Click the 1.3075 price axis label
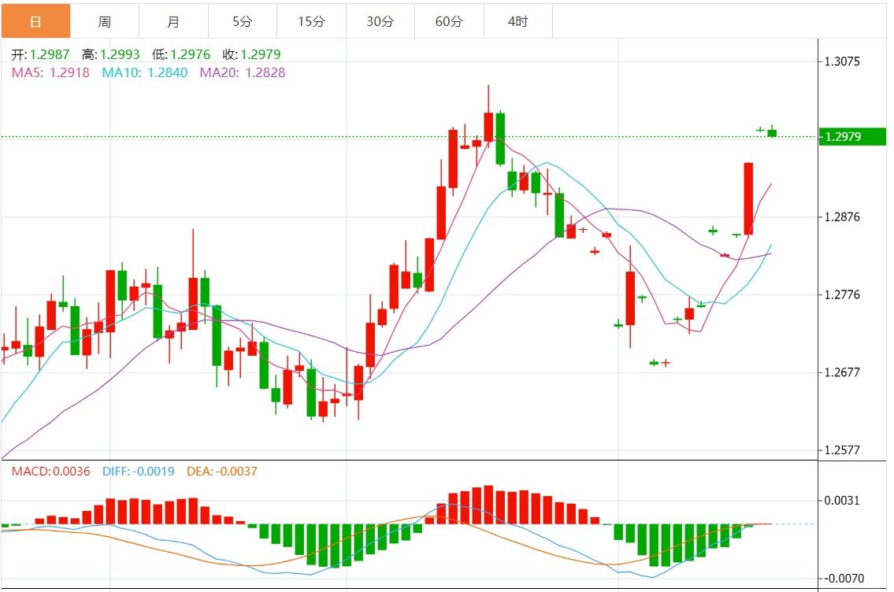894x592 pixels. point(842,61)
